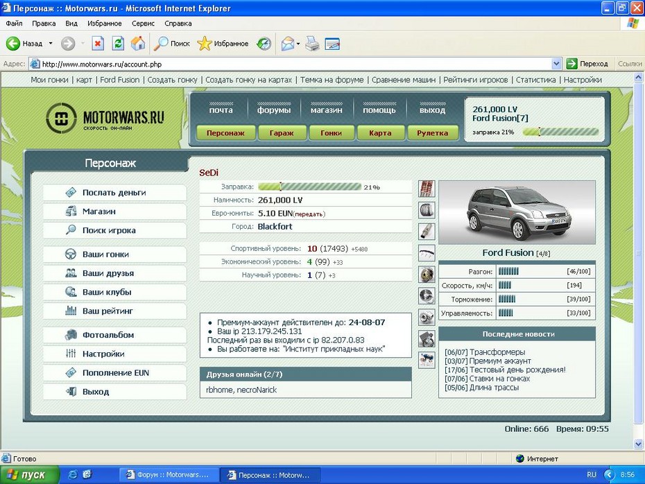Image resolution: width=645 pixels, height=484 pixels.
Task: Click the Избранное star toolbar button
Action: pyautogui.click(x=223, y=43)
